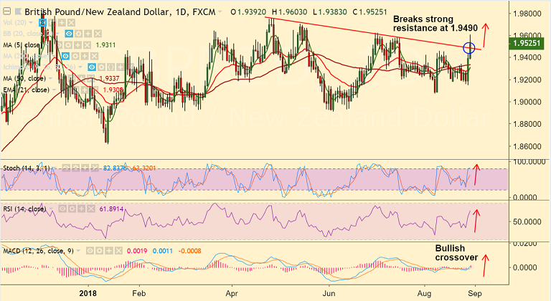Image resolution: width=551 pixels, height=301 pixels.
Task: Open settings gear for the MACD indicator
Action: click(x=100, y=251)
